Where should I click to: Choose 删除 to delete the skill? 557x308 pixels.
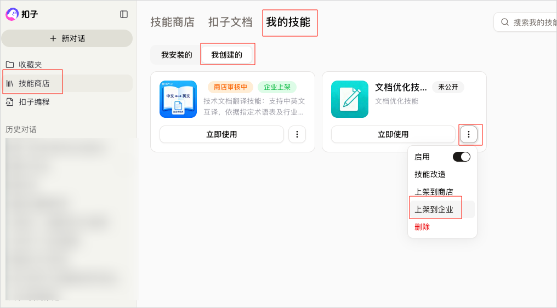[x=442, y=227]
